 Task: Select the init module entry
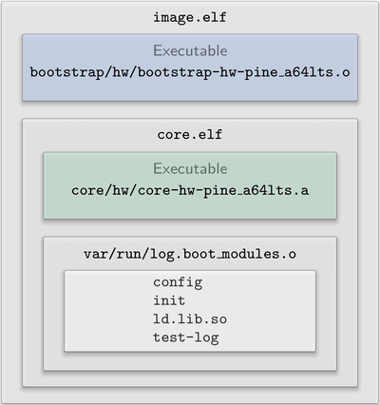169,300
